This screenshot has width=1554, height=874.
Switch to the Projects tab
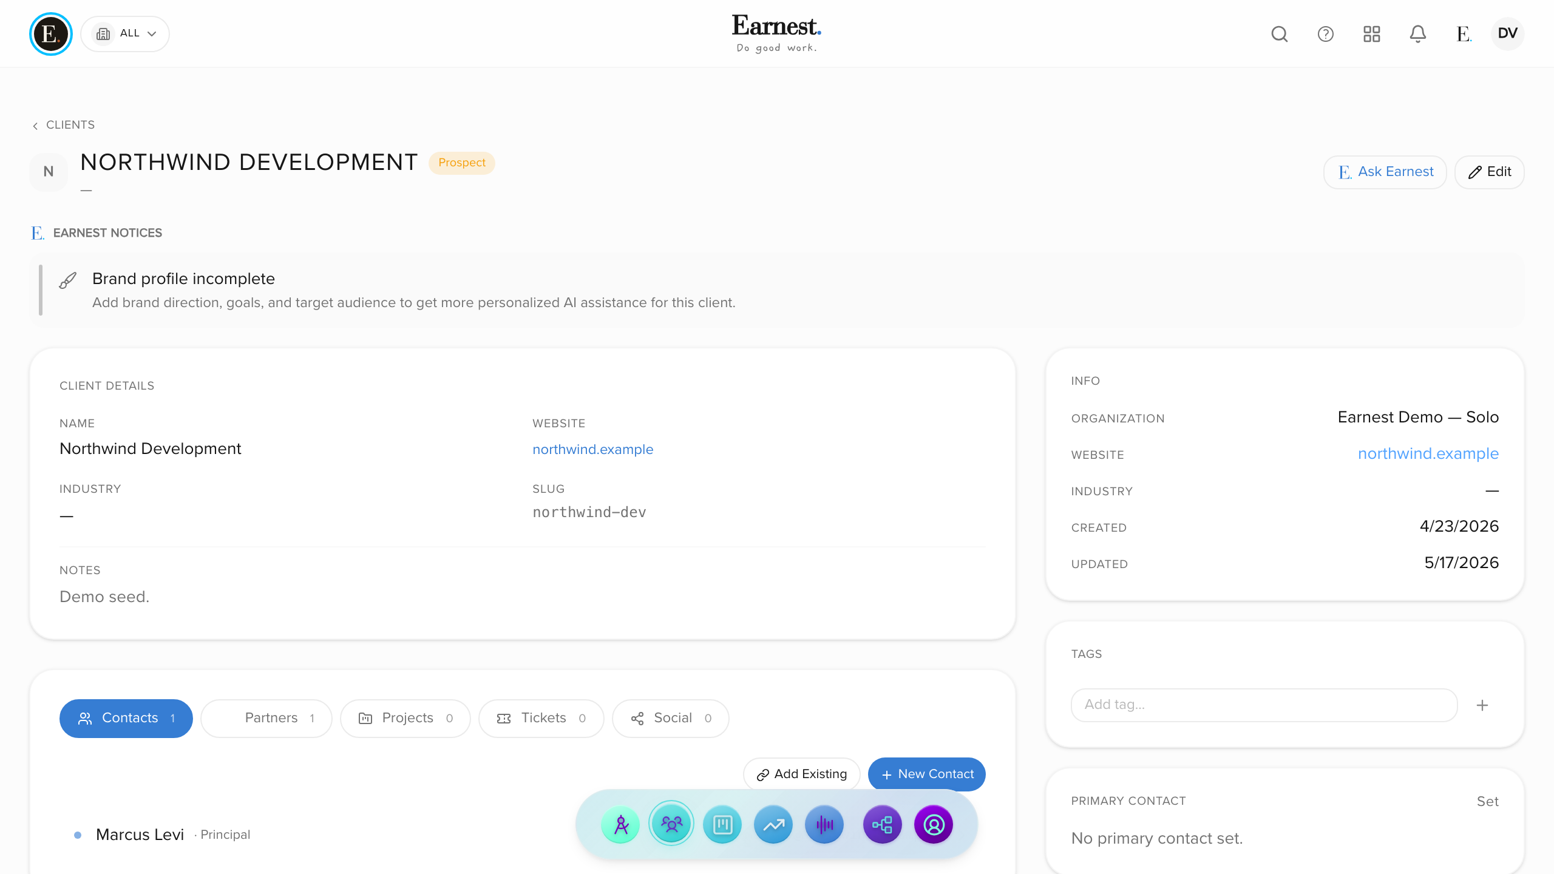[405, 718]
